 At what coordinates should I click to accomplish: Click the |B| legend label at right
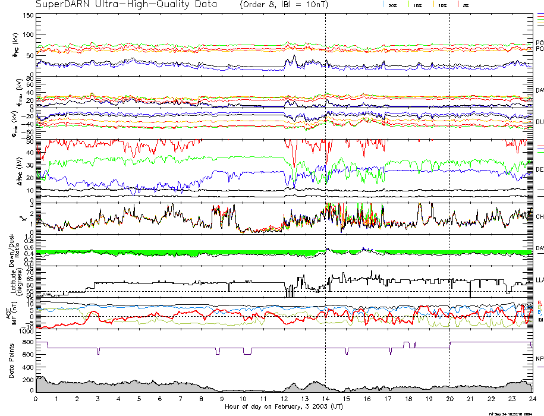click(539, 321)
